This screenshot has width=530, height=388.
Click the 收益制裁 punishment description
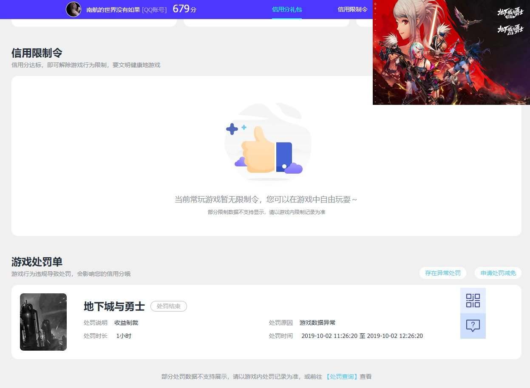tap(126, 323)
